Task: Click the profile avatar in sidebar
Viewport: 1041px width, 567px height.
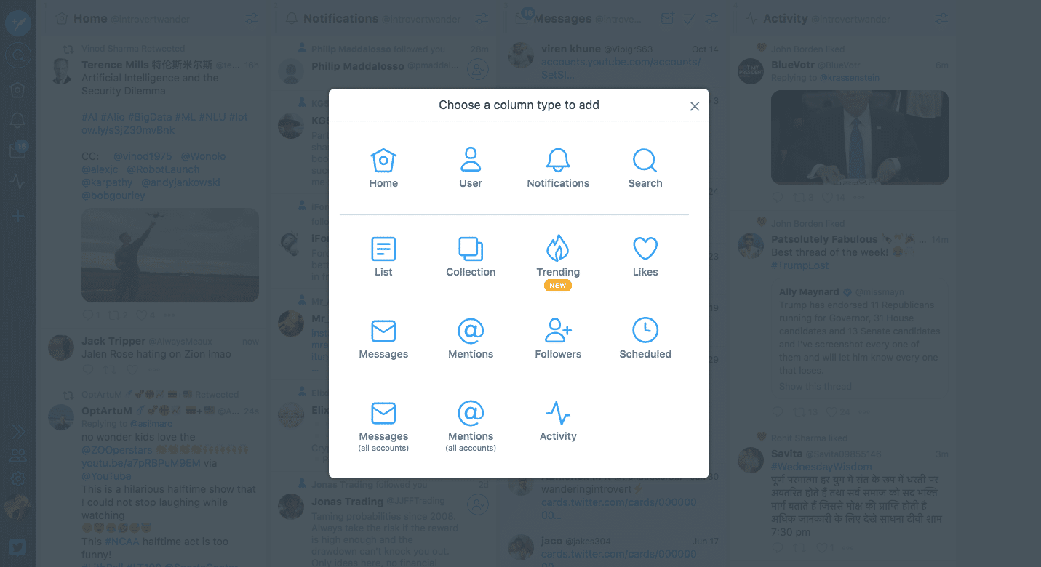Action: tap(18, 507)
